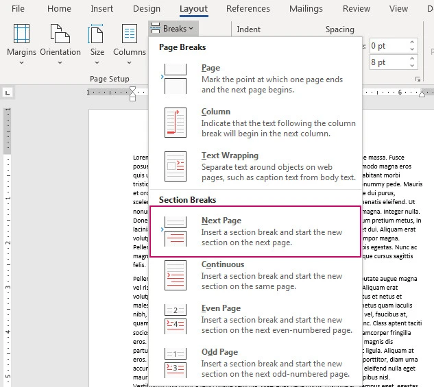
Task: Open the File menu
Action: (19, 9)
